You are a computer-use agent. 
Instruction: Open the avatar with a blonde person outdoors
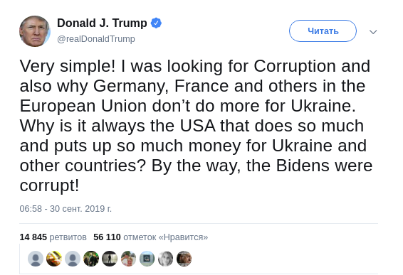[128, 259]
